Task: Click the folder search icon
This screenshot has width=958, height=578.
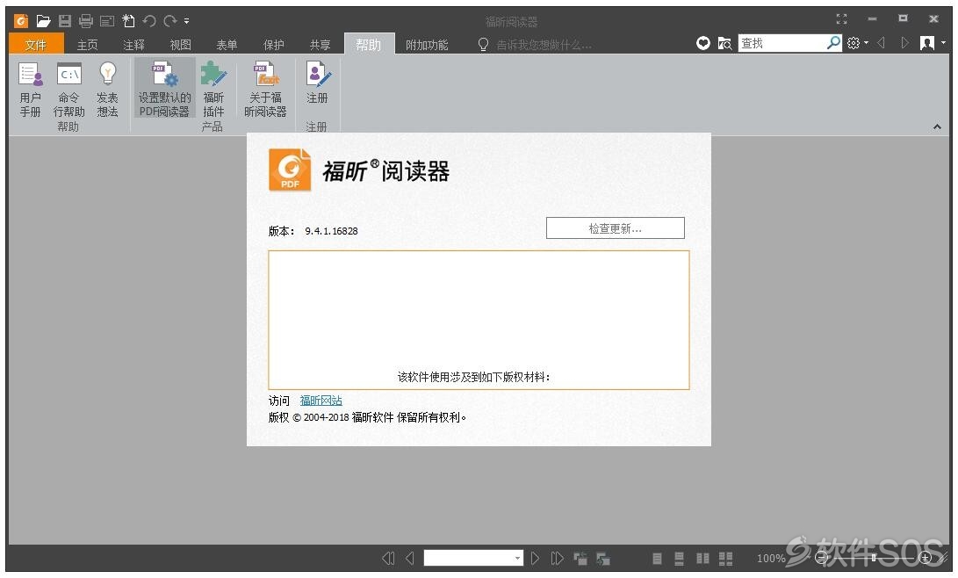Action: tap(724, 43)
